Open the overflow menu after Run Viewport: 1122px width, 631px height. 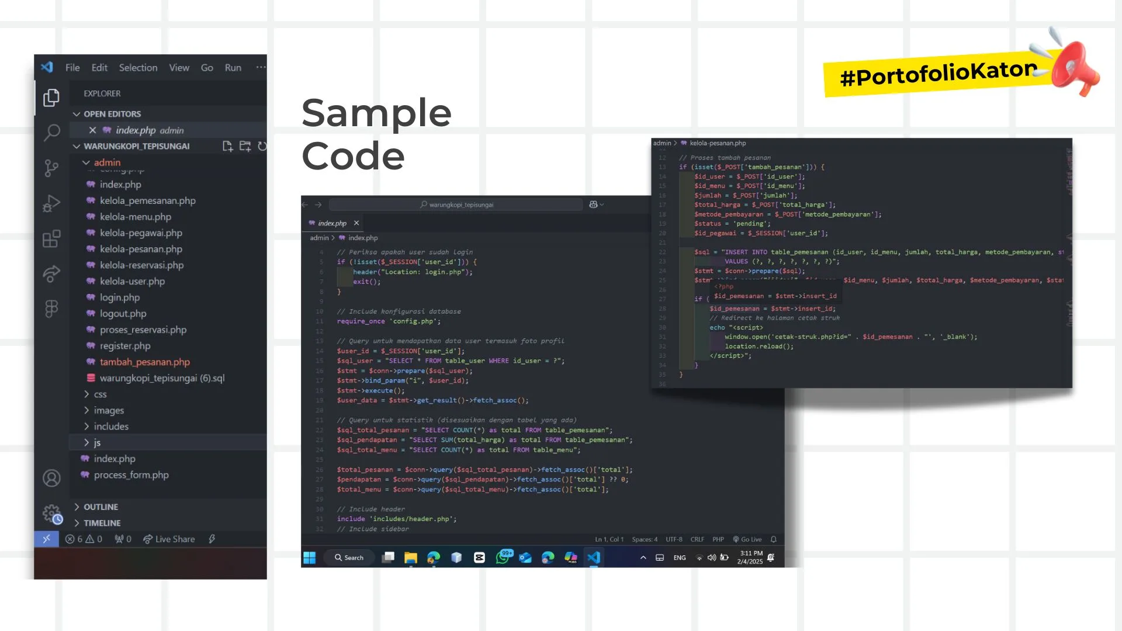pos(261,67)
